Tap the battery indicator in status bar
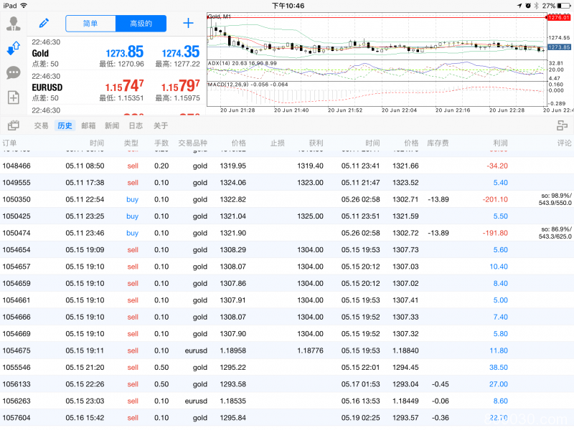 [x=564, y=6]
